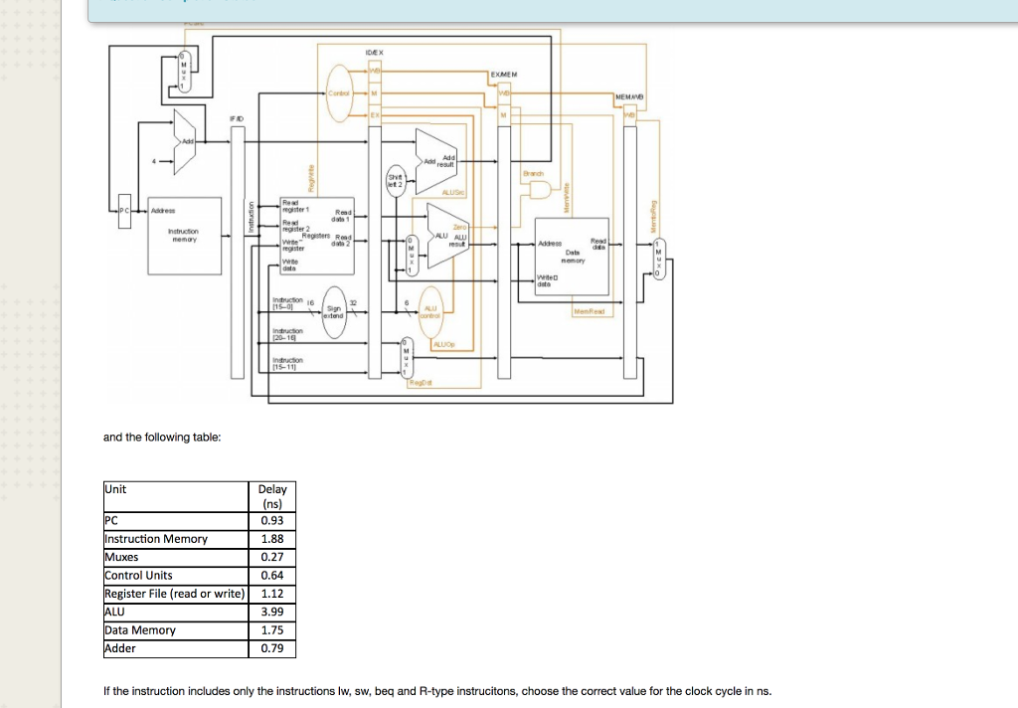Click the Sign extend oval
This screenshot has height=708, width=1018.
[x=334, y=311]
